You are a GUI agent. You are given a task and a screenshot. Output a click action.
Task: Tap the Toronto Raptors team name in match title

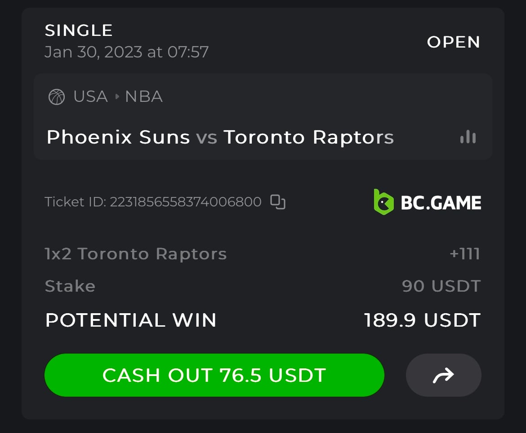[x=309, y=137]
